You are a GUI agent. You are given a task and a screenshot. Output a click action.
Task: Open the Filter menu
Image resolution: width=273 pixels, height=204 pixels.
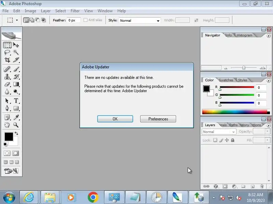75,11
